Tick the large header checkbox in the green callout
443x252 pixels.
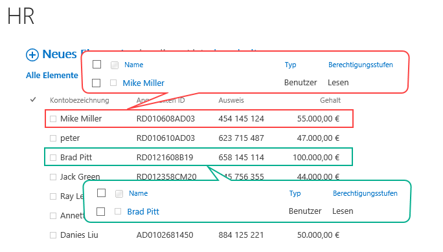[x=101, y=193]
